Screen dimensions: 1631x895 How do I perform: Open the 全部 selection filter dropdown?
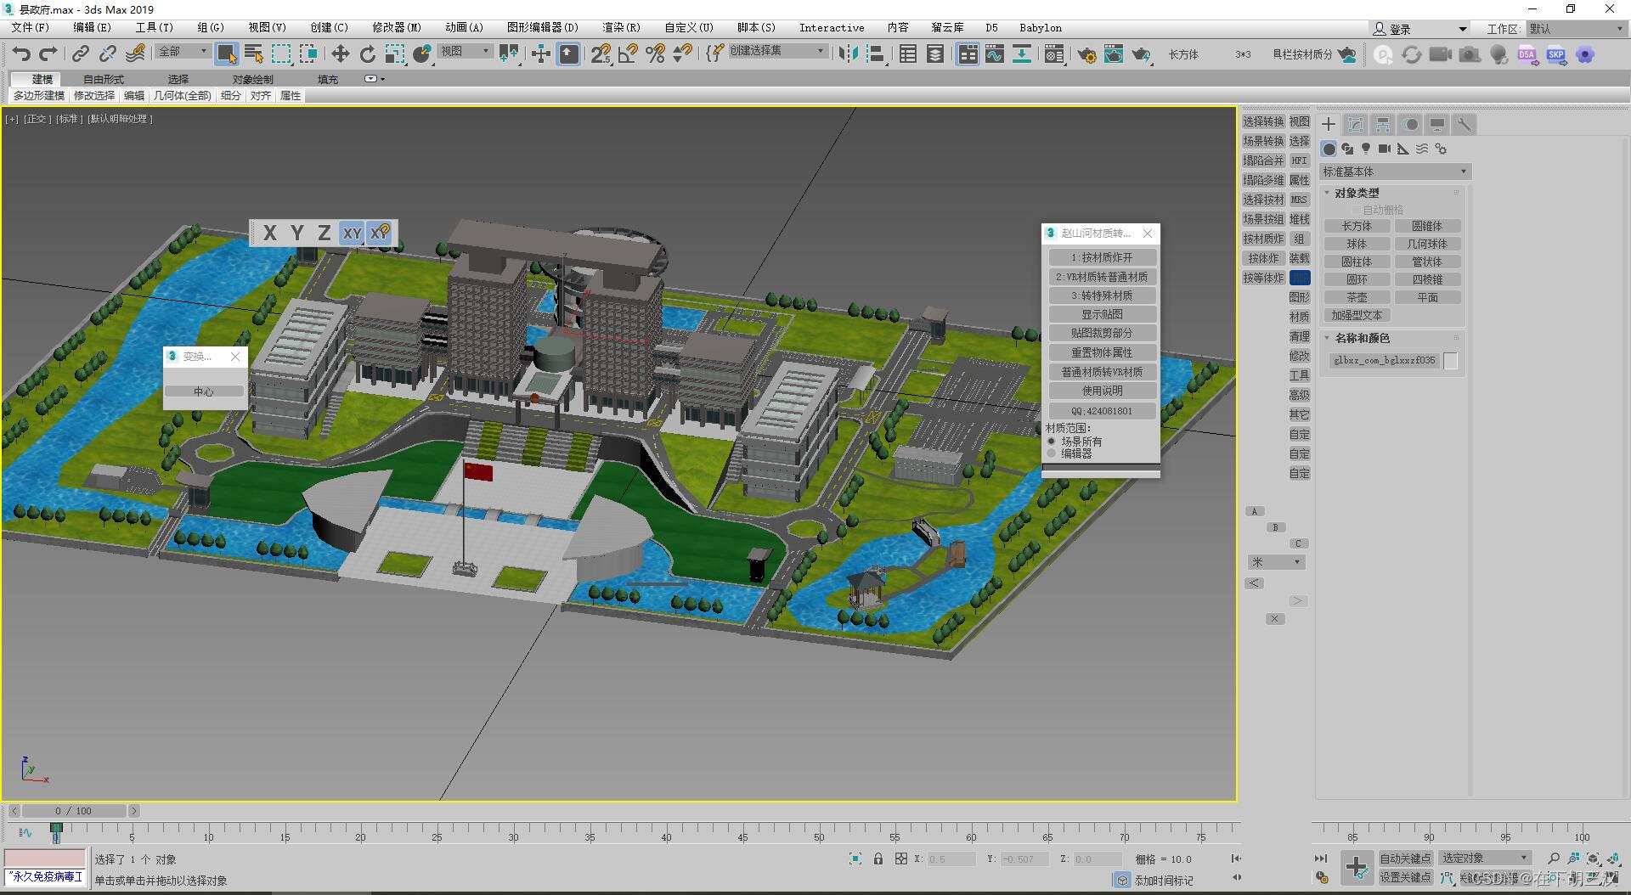pyautogui.click(x=181, y=51)
